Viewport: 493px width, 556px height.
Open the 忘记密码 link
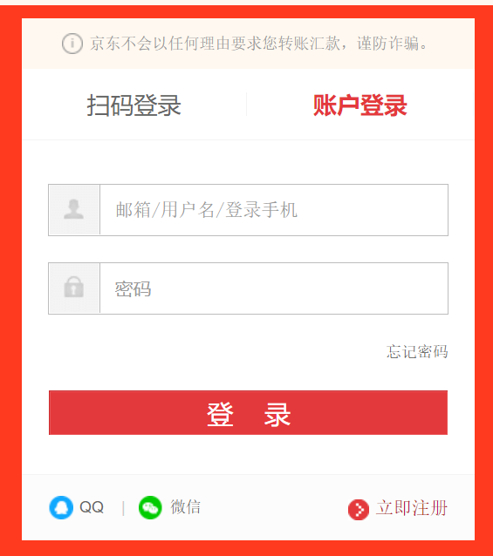(417, 351)
